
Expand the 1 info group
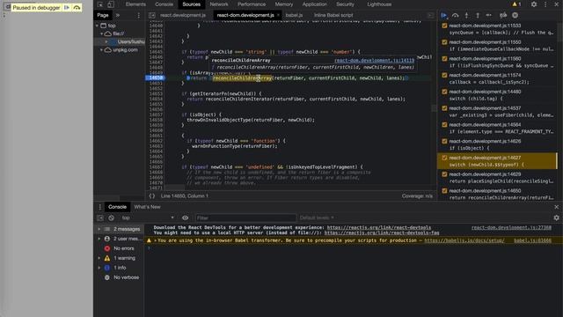[99, 268]
